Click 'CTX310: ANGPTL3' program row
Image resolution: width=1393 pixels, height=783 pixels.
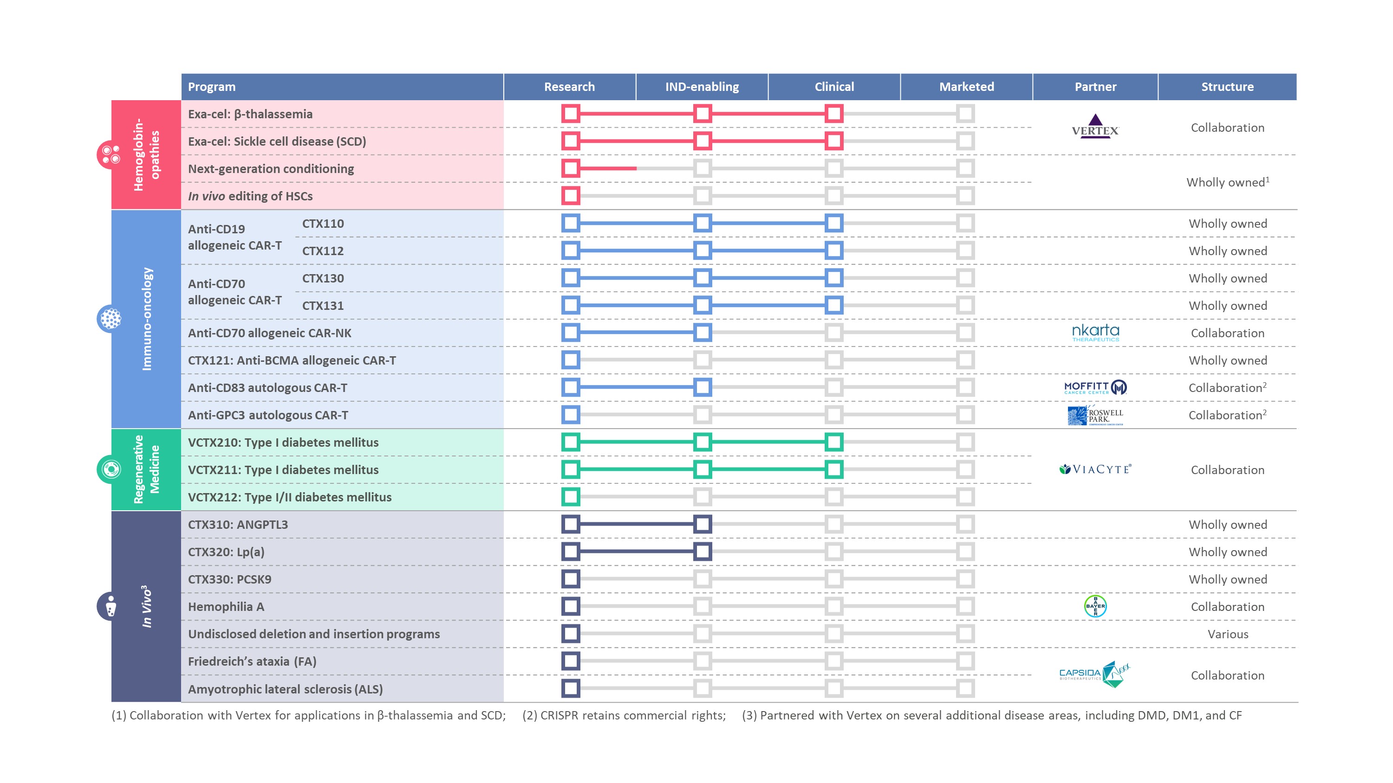[x=342, y=525]
